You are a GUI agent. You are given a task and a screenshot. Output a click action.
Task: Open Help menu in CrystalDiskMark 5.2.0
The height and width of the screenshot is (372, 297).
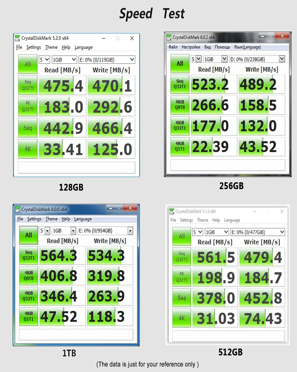click(66, 47)
